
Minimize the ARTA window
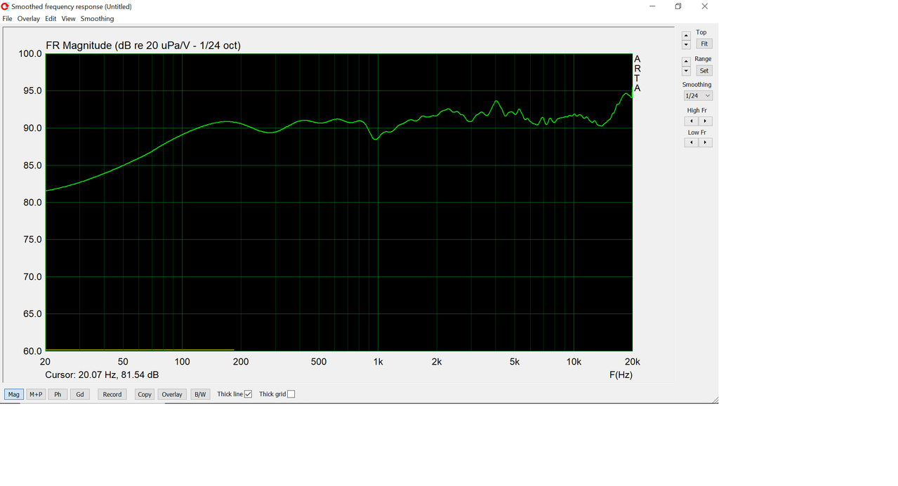point(652,6)
